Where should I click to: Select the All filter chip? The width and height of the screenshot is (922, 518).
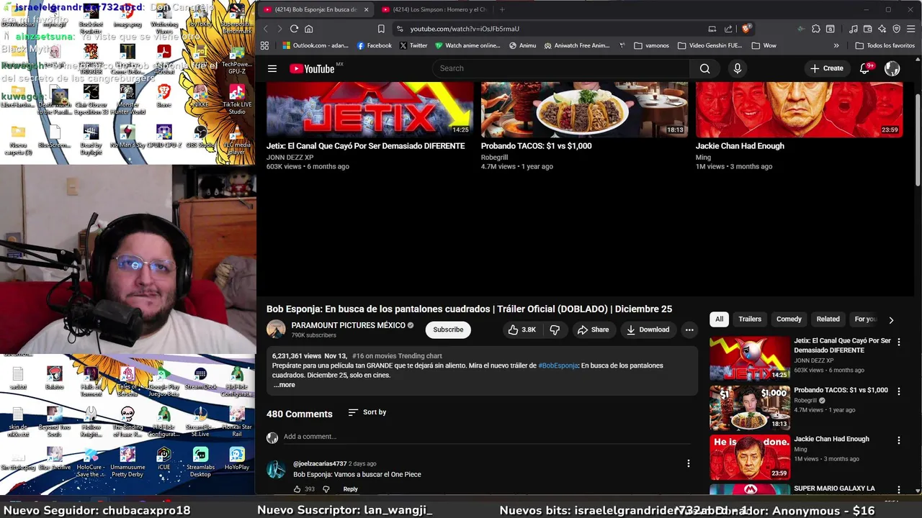coord(719,319)
